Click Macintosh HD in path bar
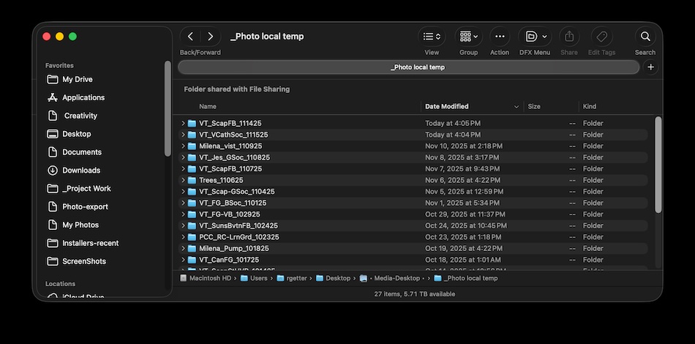 point(206,278)
